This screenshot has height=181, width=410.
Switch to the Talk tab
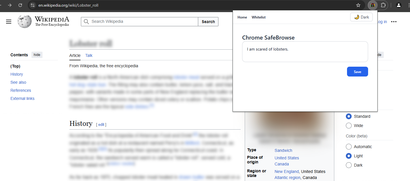coord(89,55)
